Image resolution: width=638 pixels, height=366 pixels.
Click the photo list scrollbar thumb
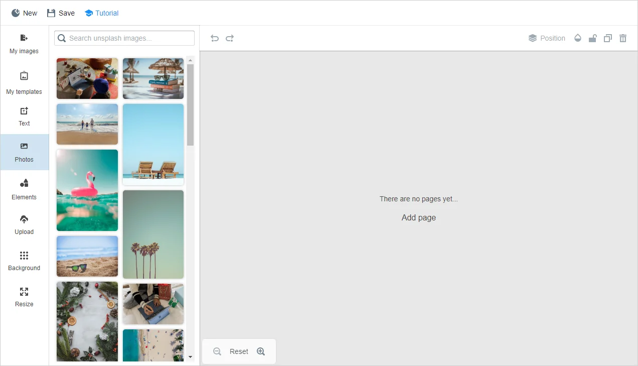coord(190,104)
